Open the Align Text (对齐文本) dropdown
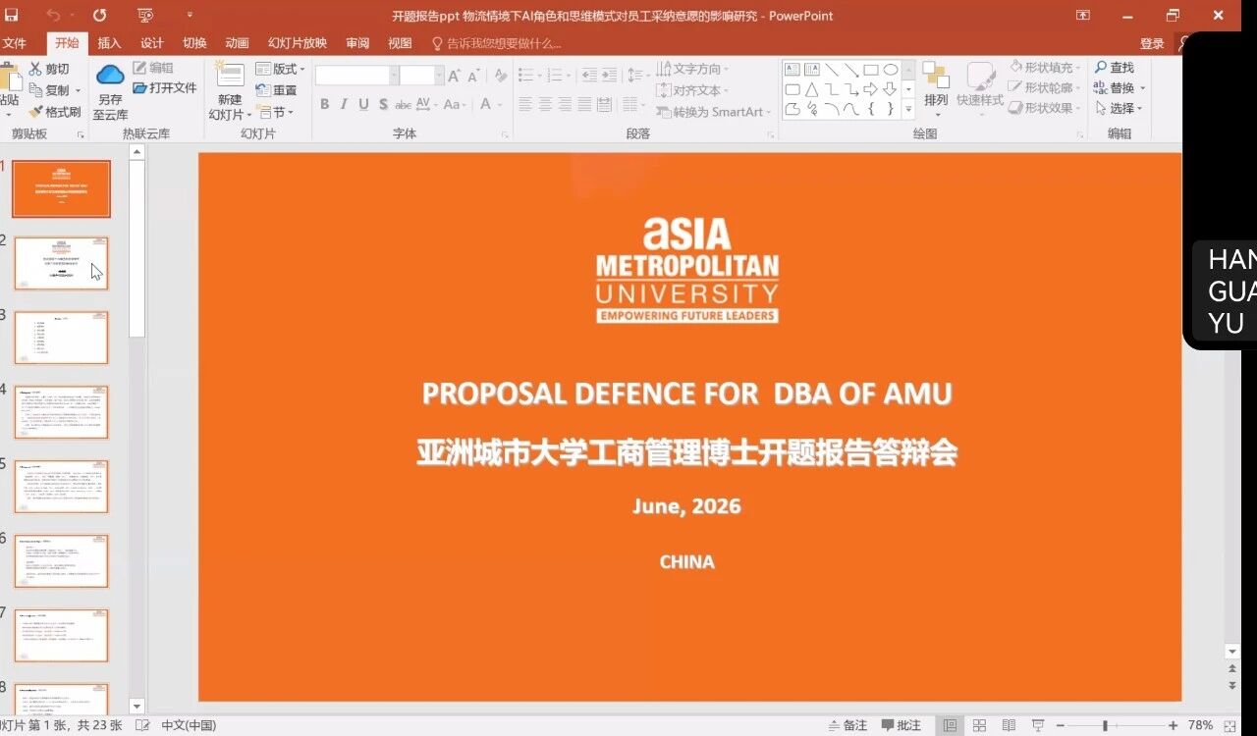Viewport: 1257px width, 736px height. pos(695,90)
